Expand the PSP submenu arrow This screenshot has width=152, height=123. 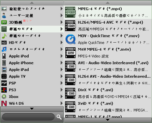tap(62, 83)
